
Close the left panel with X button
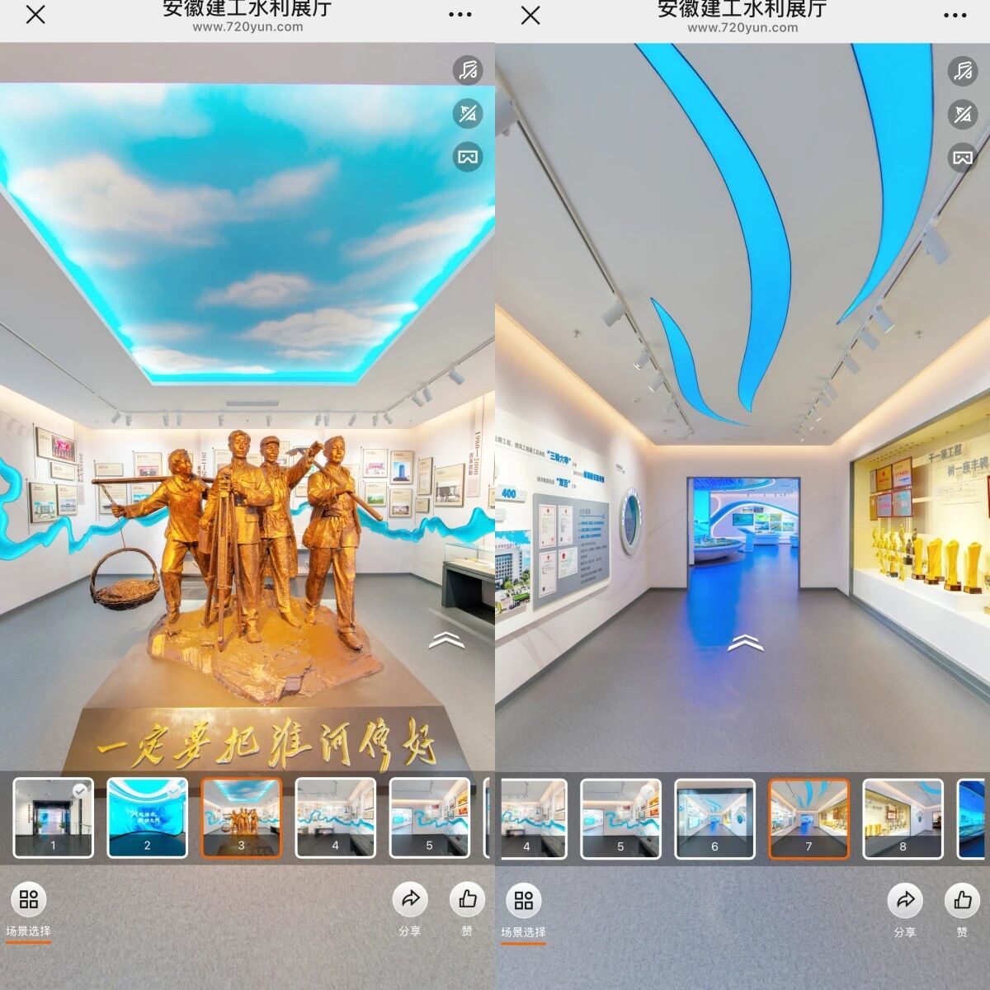click(35, 15)
